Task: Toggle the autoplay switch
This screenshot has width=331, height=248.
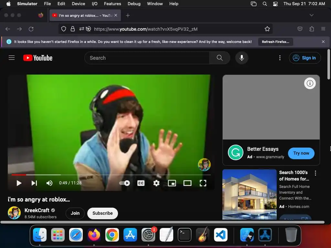Action: 124,183
